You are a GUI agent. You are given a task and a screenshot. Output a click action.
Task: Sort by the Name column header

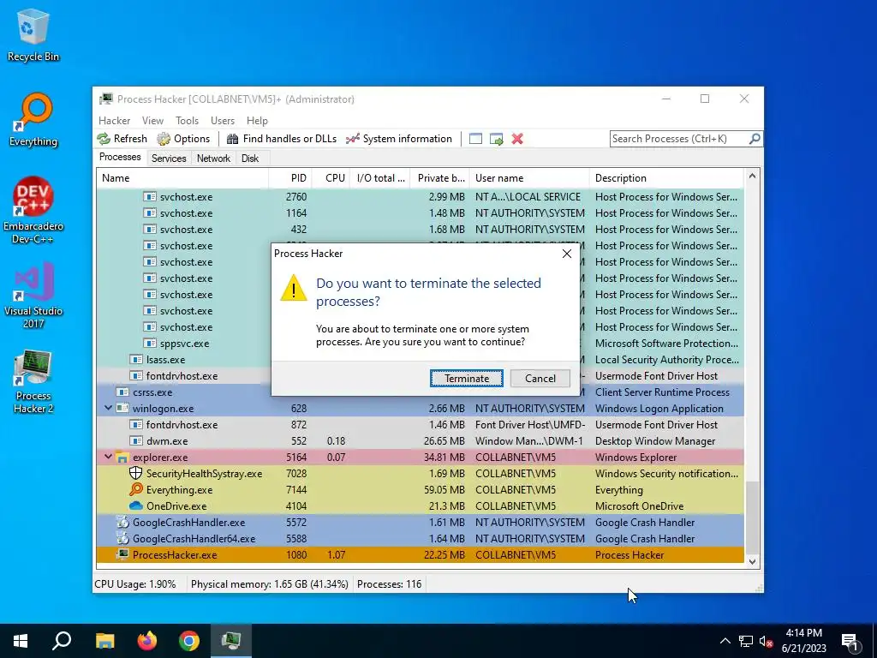[x=182, y=178]
